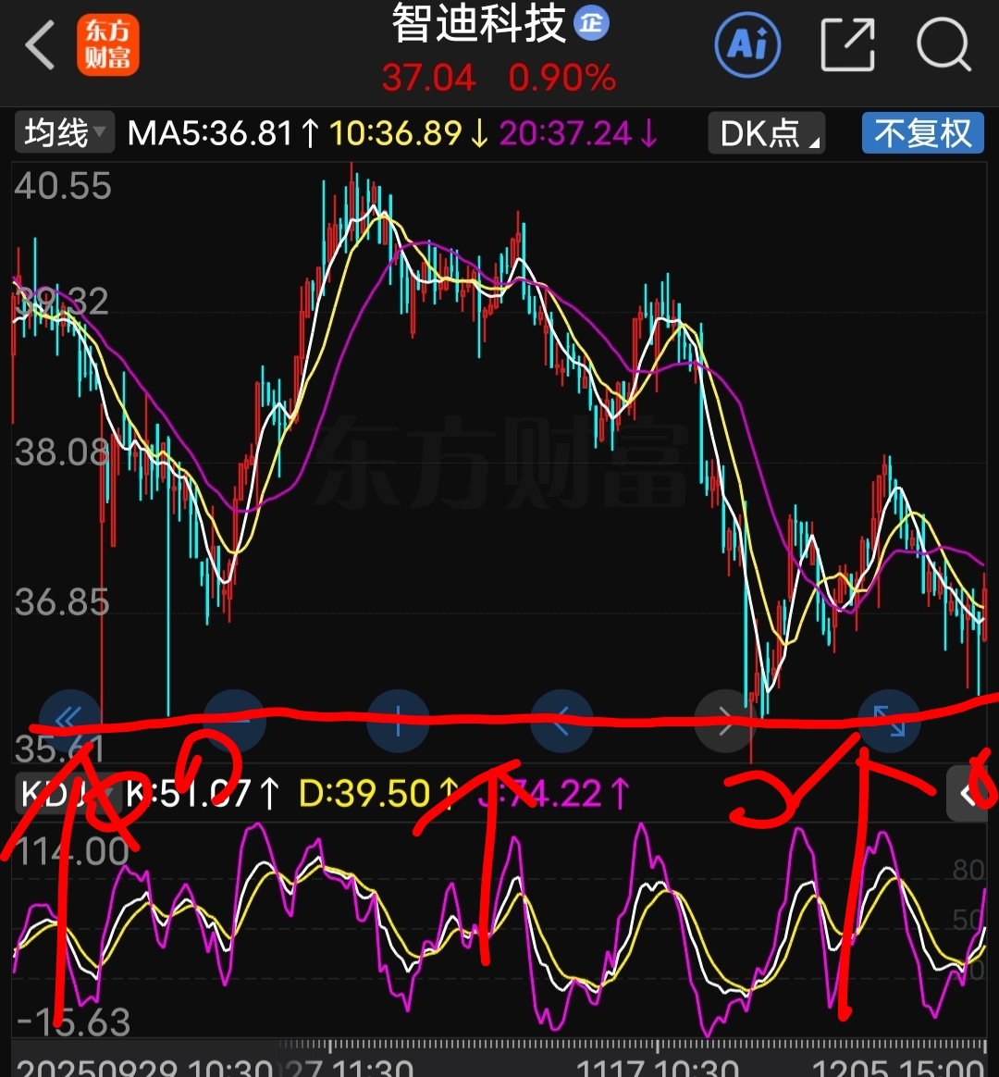Tap the right arrow chart scroll button
The image size is (999, 1077).
726,721
